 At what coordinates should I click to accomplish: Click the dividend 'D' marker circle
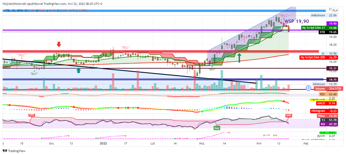[308, 89]
